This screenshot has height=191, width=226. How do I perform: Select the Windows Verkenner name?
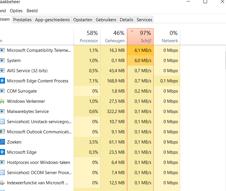click(x=26, y=101)
